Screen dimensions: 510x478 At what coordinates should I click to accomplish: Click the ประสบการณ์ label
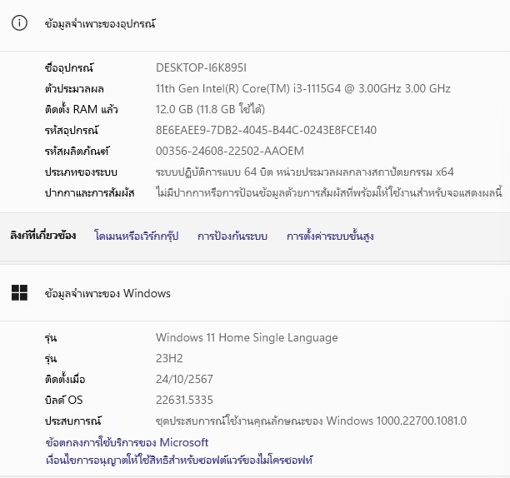tap(73, 421)
